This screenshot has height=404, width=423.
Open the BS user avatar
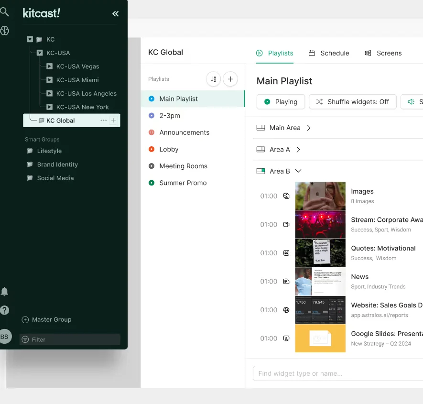click(x=5, y=337)
